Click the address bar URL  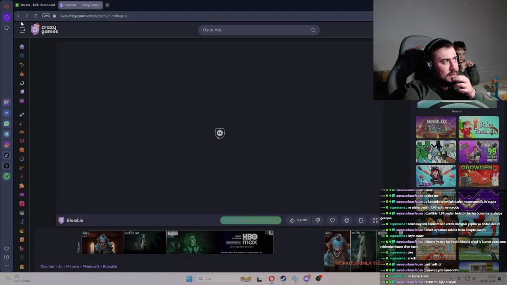[93, 16]
